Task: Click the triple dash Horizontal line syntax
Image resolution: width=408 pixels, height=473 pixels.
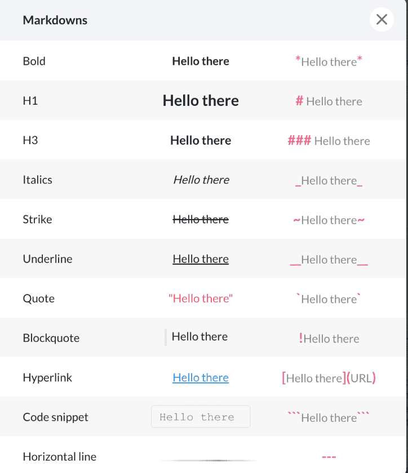Action: click(x=329, y=457)
